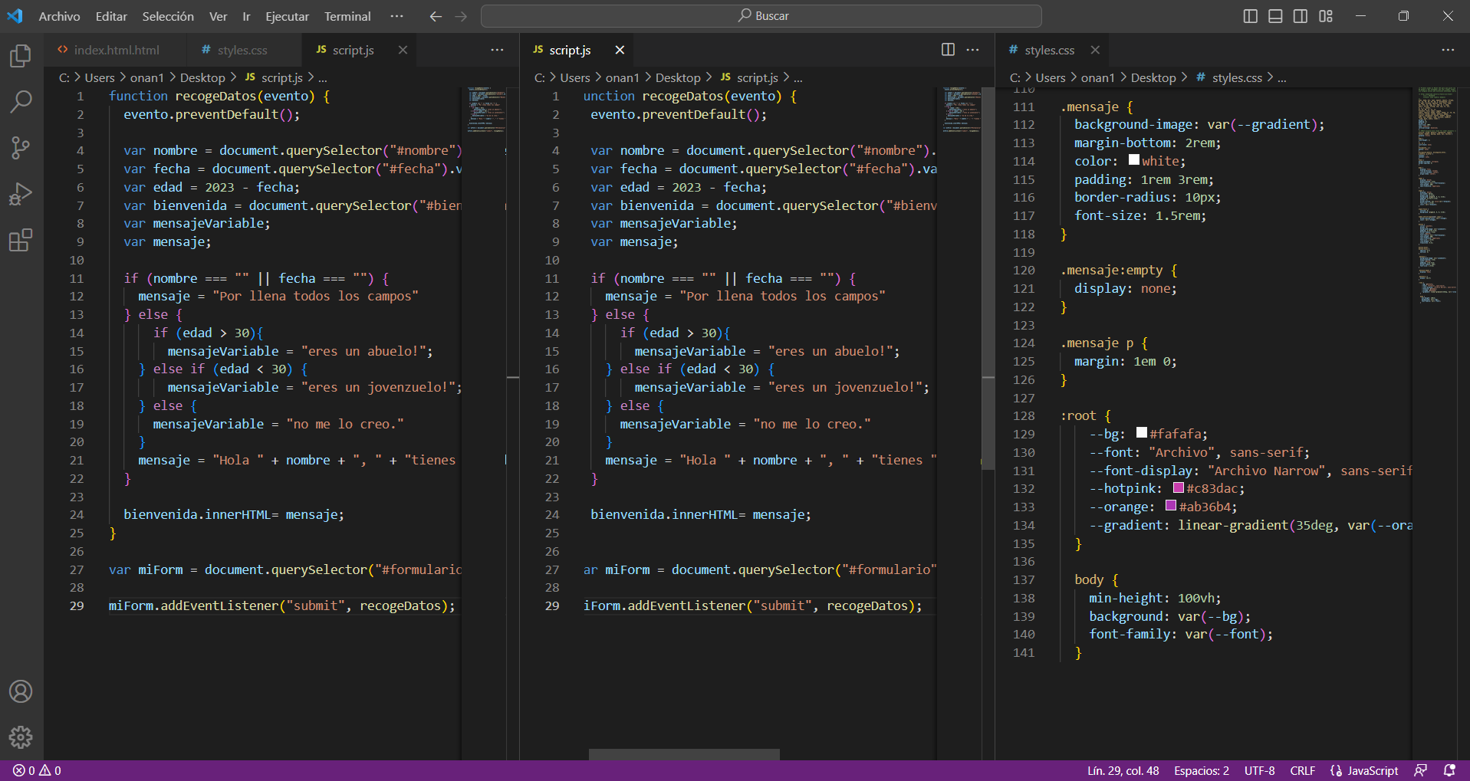Open the Manage gear settings

(x=21, y=737)
